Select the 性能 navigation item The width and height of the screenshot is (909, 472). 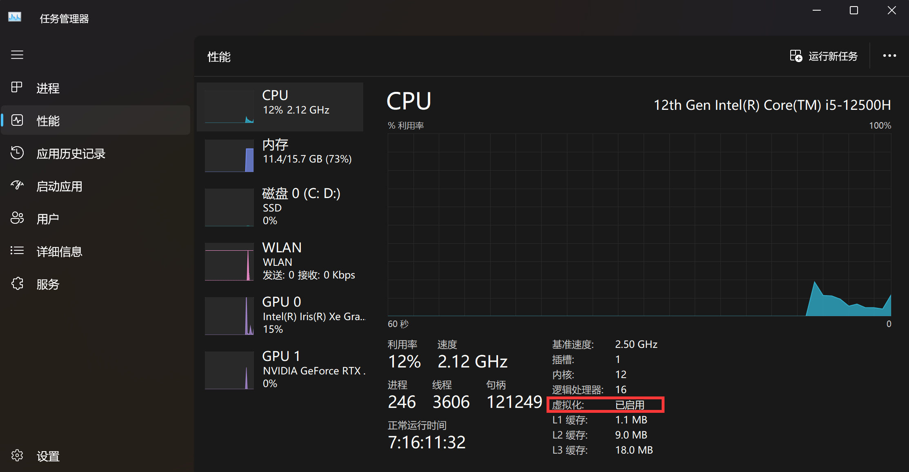coord(96,120)
